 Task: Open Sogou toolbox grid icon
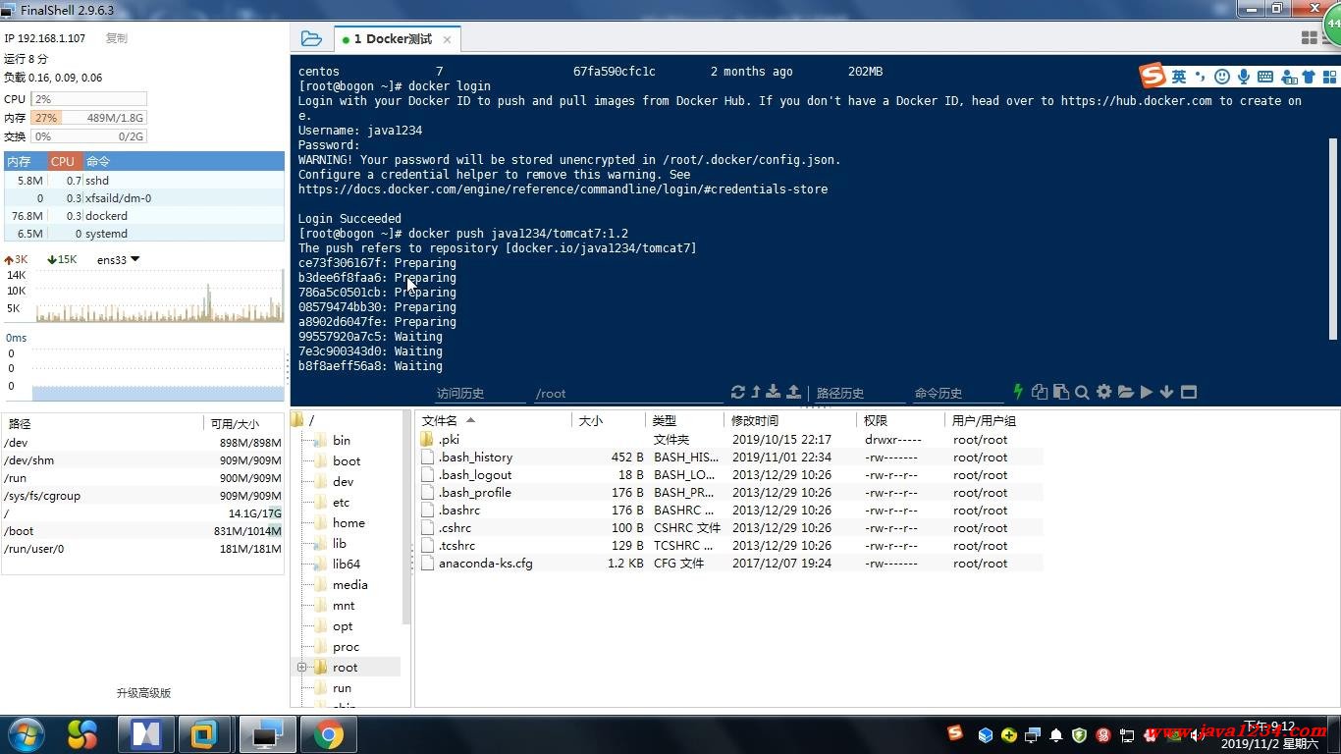pos(1328,77)
